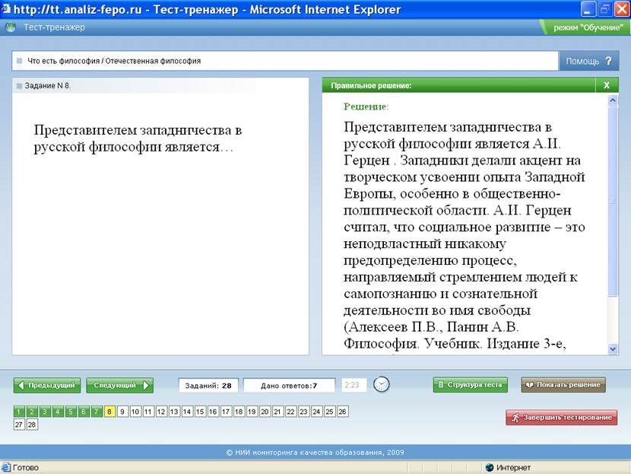Click the Задание N 8. header

47,86
